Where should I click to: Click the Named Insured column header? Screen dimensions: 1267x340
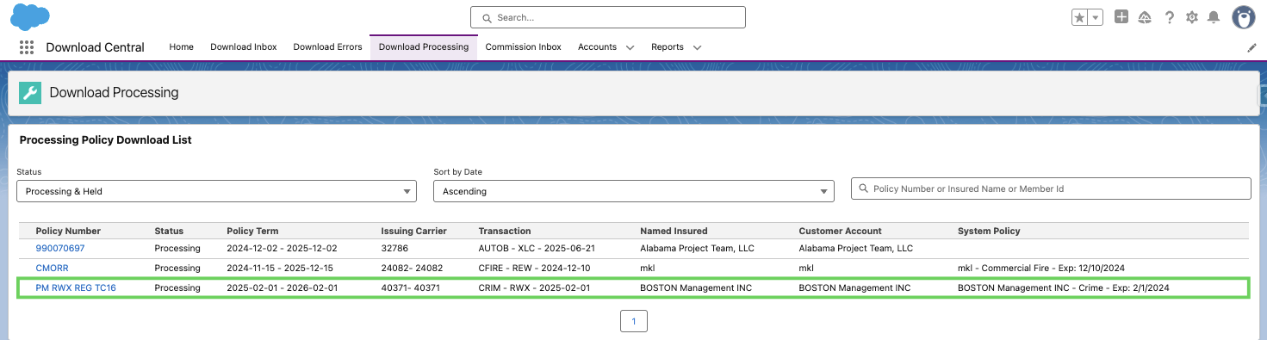click(x=674, y=231)
